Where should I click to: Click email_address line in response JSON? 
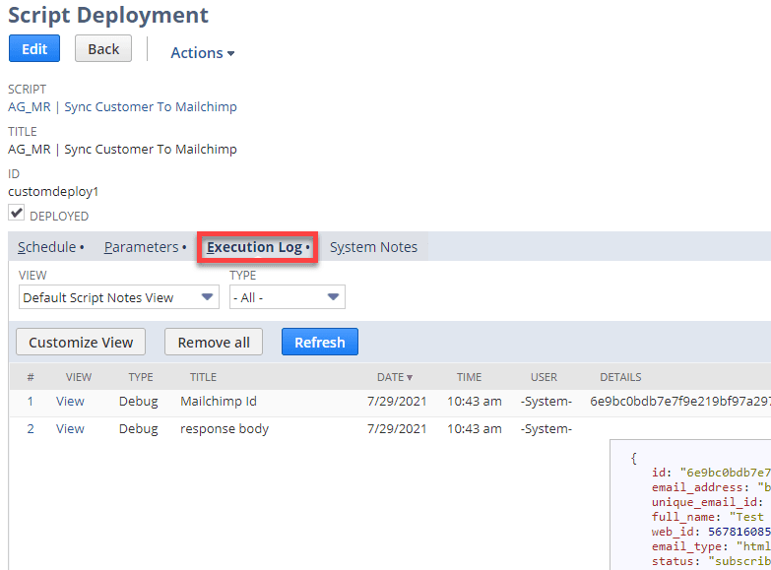coord(711,487)
